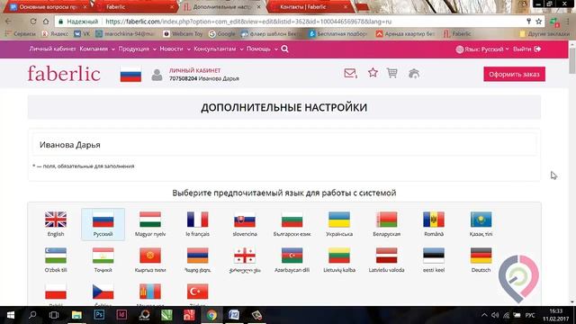Choose Українська language option
The image size is (576, 324).
tap(339, 224)
